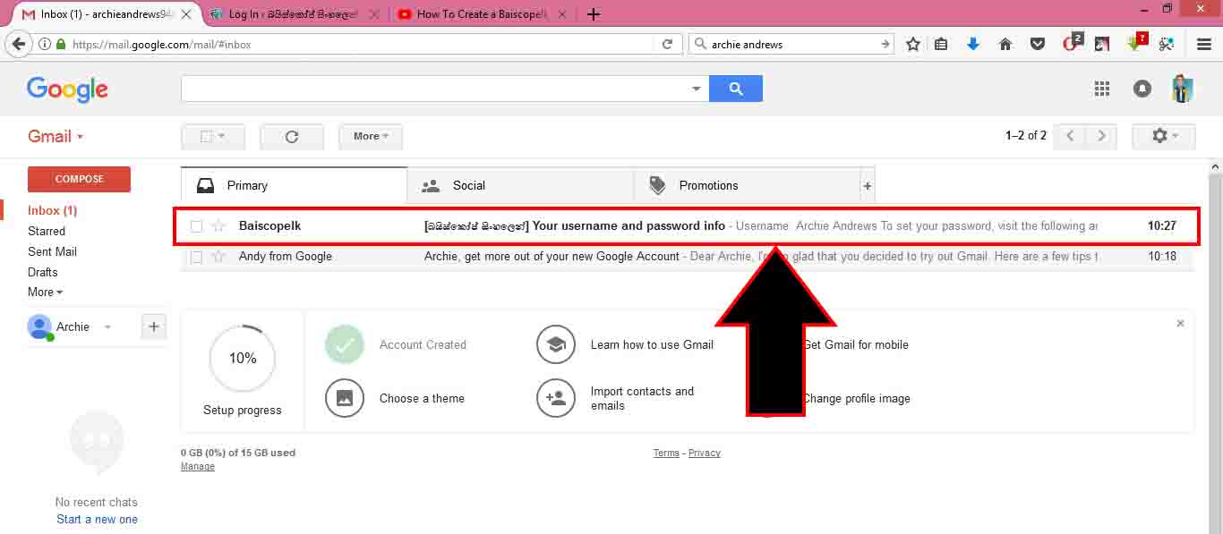Open the select-all checkbox dropdown
This screenshot has width=1223, height=534.
(x=213, y=137)
